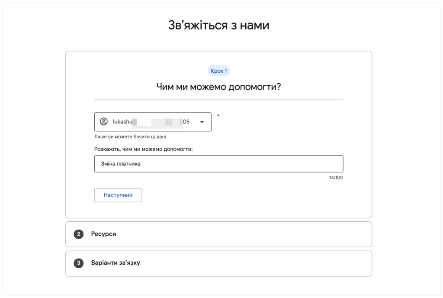Expand the Варіанти зв'язку section
Screen dimensions: 443x298
point(218,263)
